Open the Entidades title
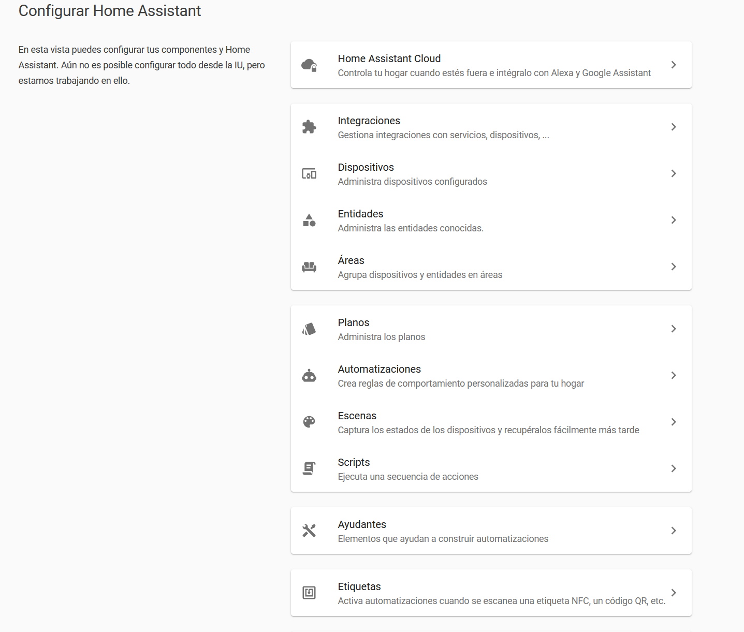The height and width of the screenshot is (632, 744). click(x=361, y=214)
